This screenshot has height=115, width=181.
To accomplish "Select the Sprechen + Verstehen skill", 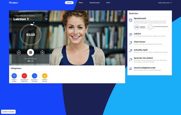I will pyautogui.click(x=34, y=76).
